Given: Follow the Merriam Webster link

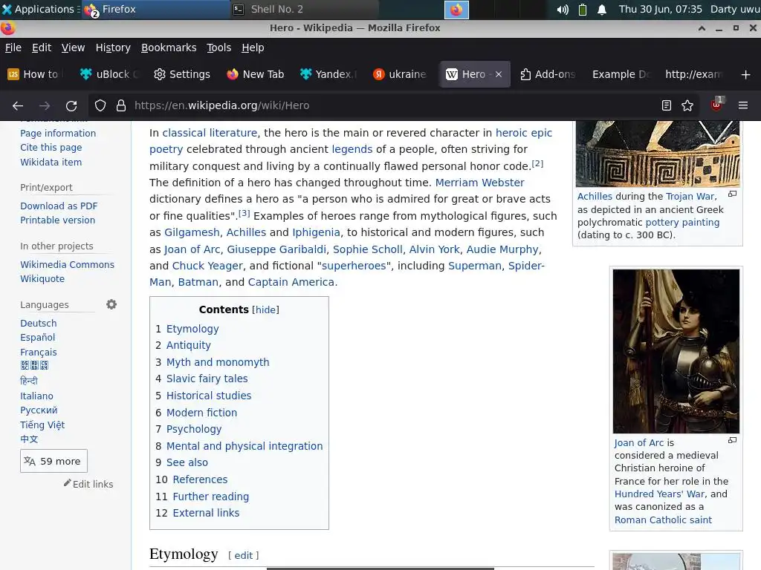Looking at the screenshot, I should pos(479,183).
